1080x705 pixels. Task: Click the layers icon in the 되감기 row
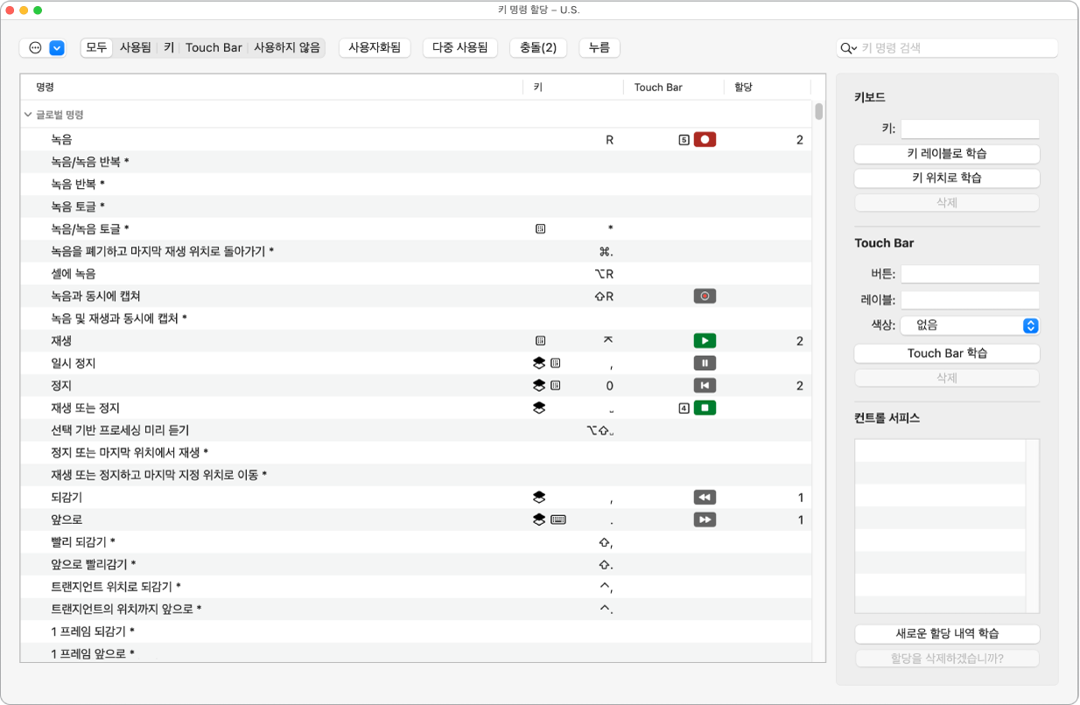point(539,498)
